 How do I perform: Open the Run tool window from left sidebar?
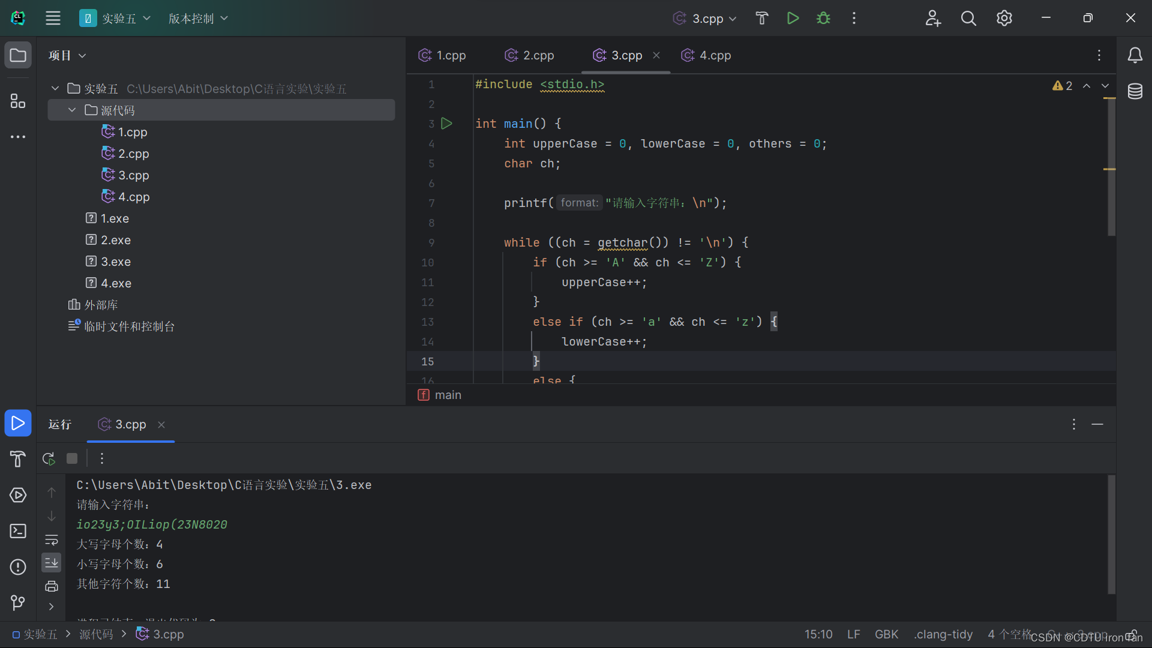click(18, 424)
